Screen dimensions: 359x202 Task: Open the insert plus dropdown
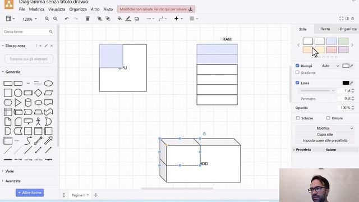coord(178,19)
